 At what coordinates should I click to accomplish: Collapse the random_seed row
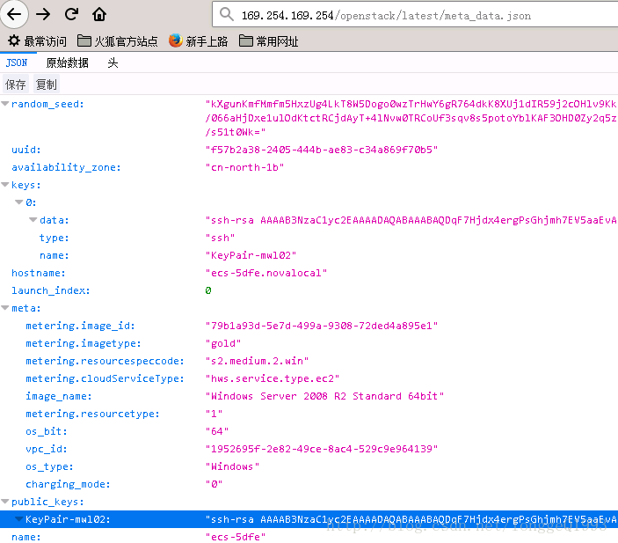coord(5,104)
